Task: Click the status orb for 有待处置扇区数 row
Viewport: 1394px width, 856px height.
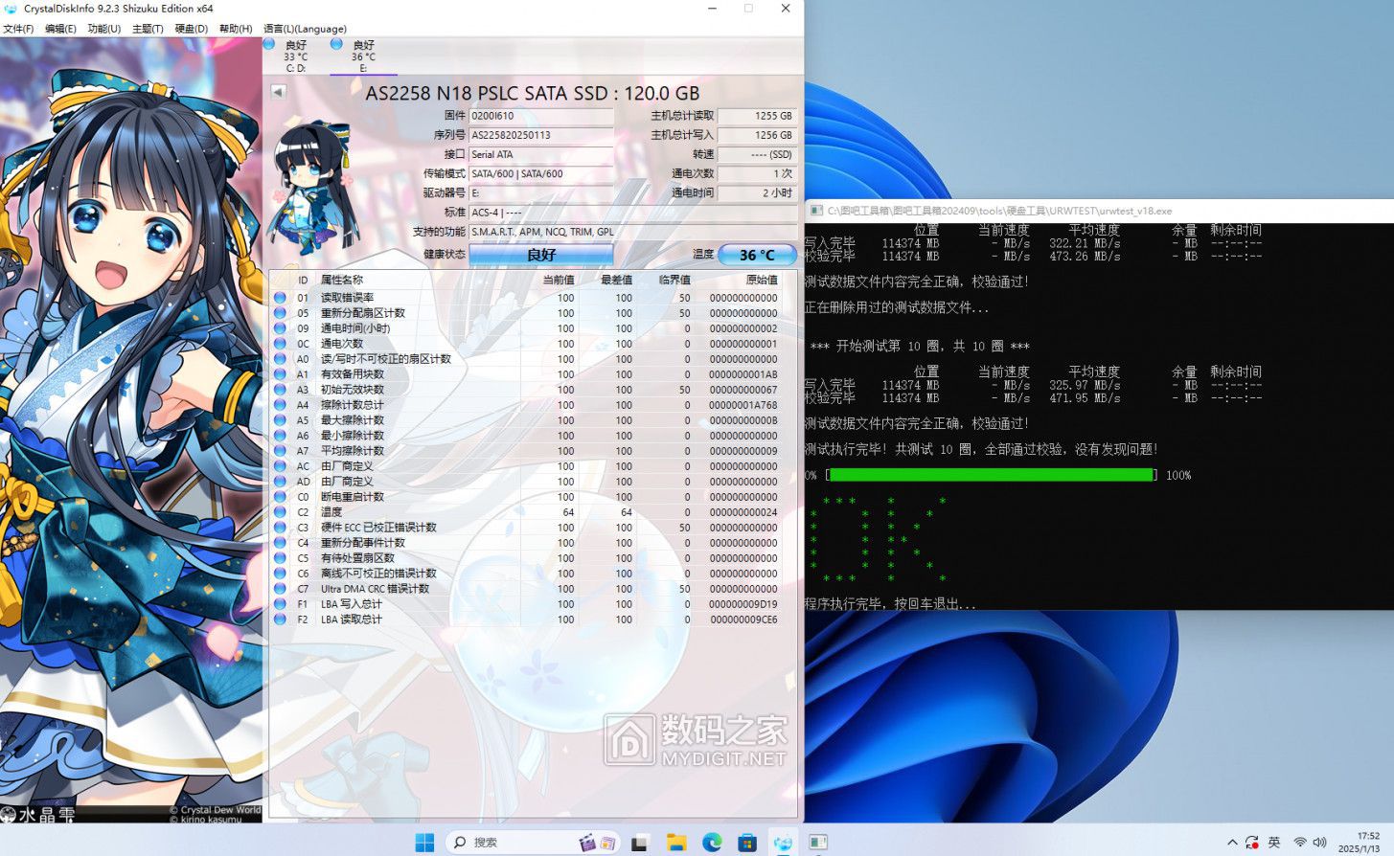Action: pos(280,558)
